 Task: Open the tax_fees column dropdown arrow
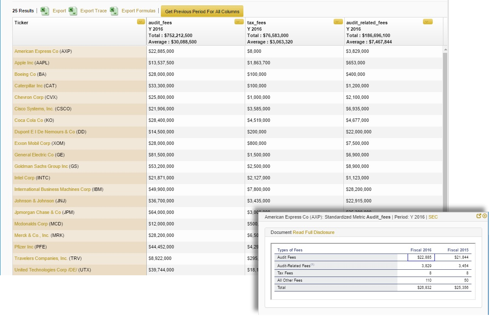pos(338,22)
